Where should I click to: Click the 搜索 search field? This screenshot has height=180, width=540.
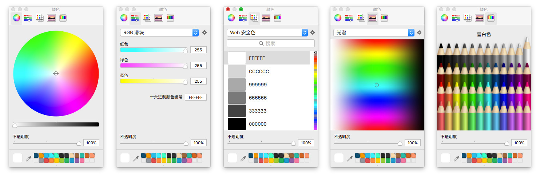click(x=270, y=43)
